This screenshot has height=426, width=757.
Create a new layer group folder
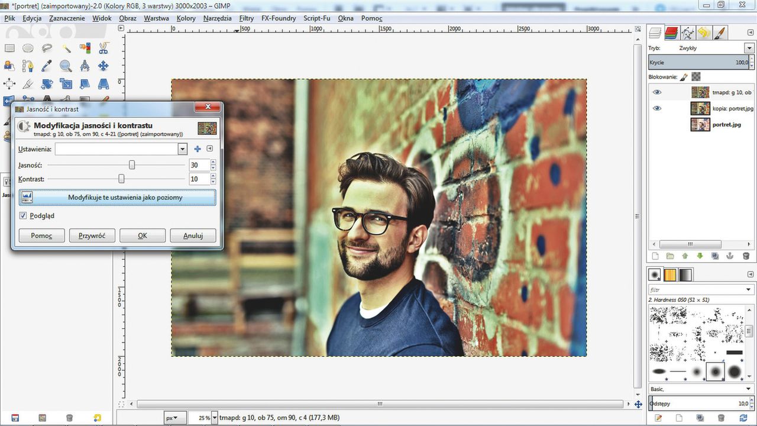pos(670,256)
